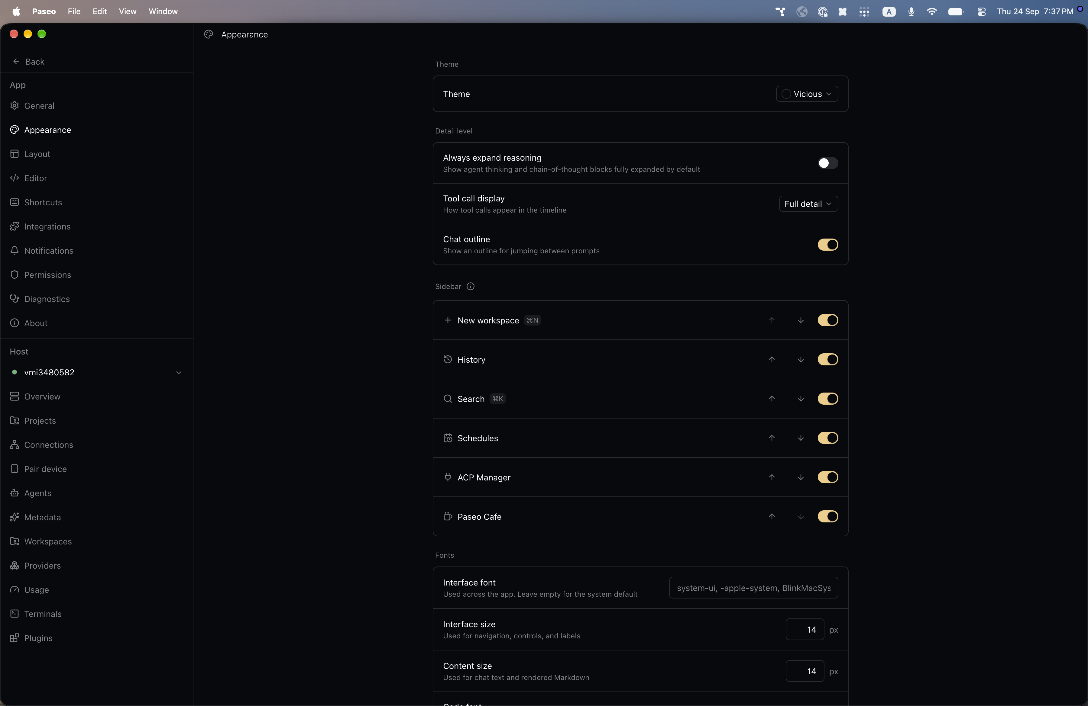The image size is (1088, 706).
Task: Go Back from settings
Action: pos(28,62)
